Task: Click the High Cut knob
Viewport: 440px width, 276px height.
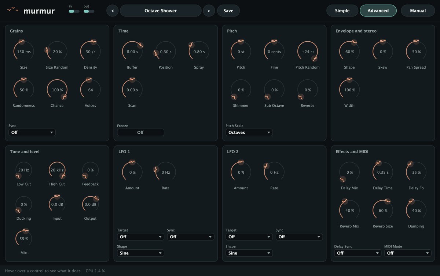Action: pyautogui.click(x=57, y=170)
